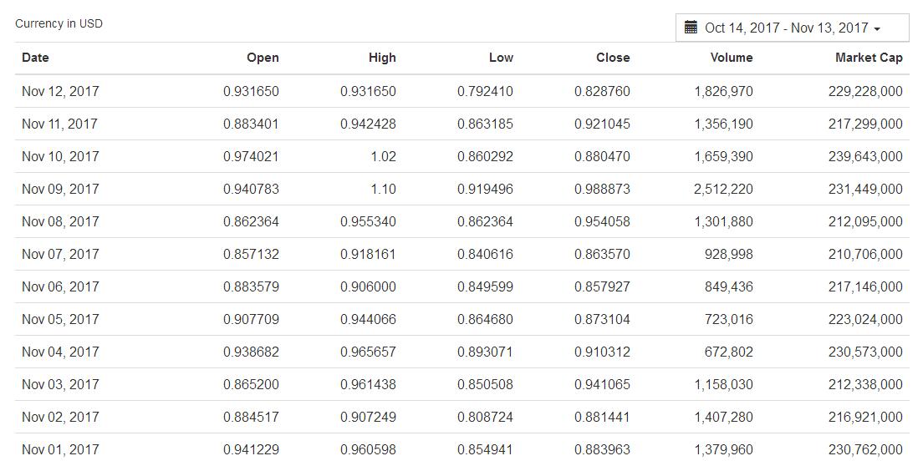Screen dimensions: 923x461
Task: Click the Close column header
Action: tap(613, 58)
